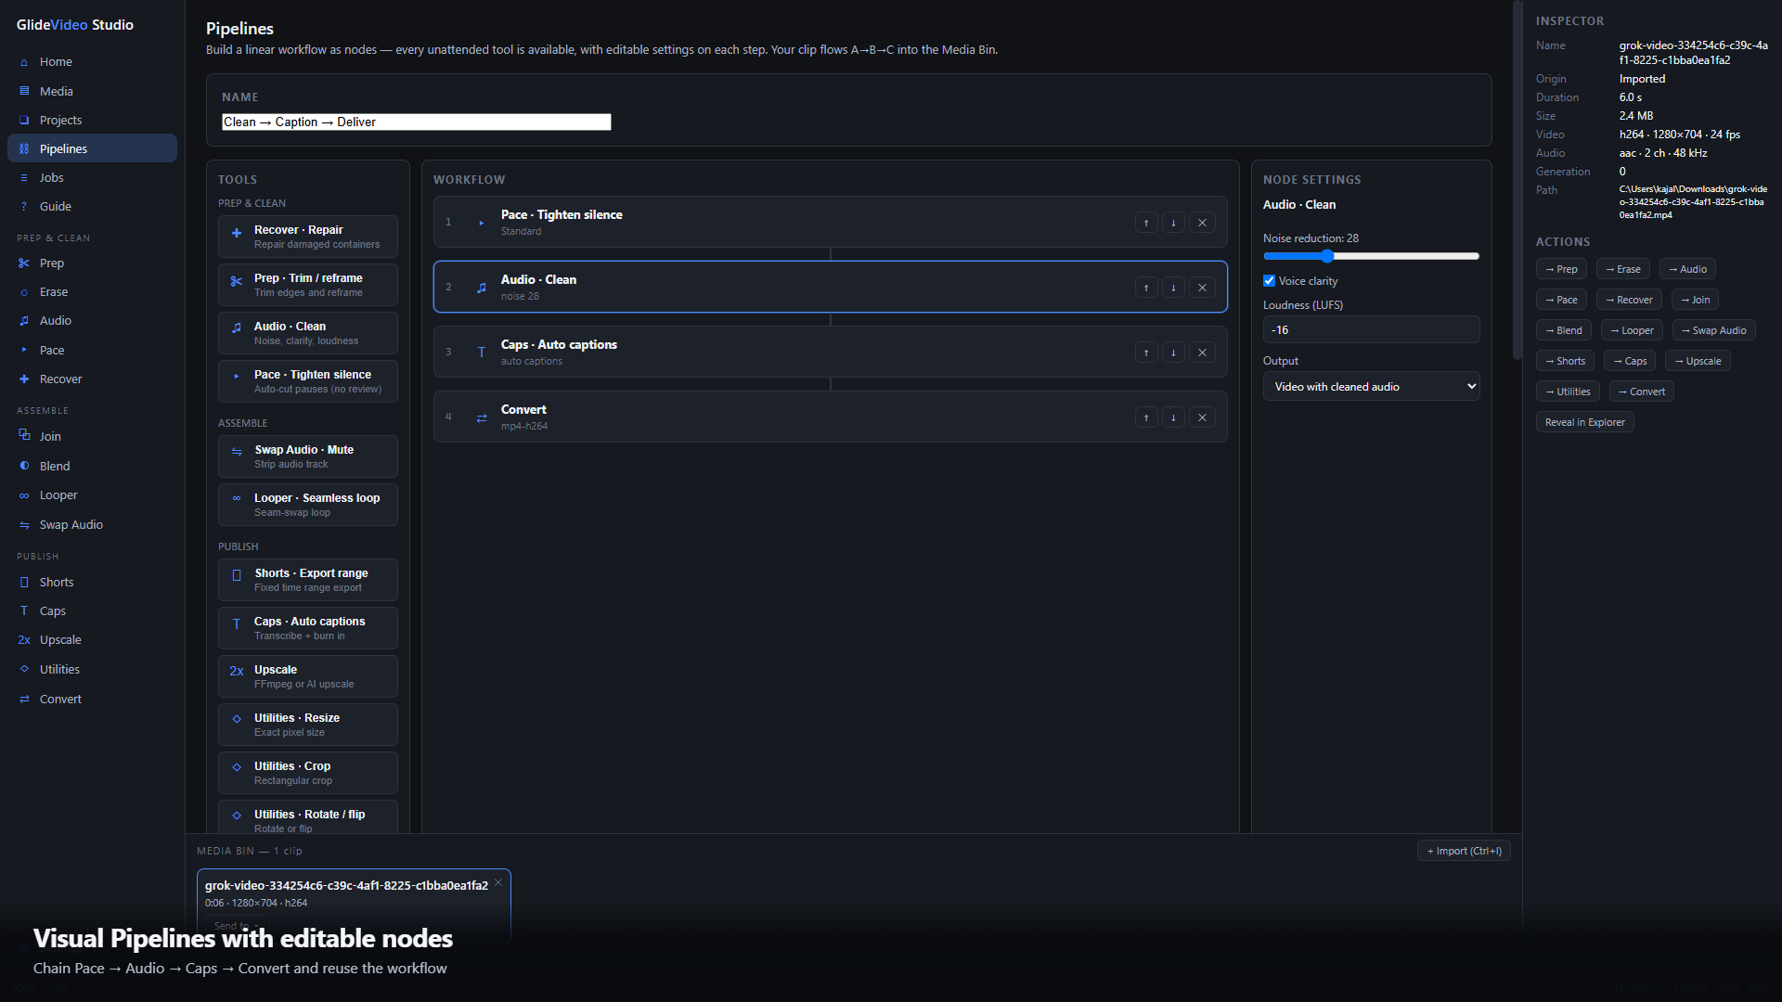Image resolution: width=1782 pixels, height=1002 pixels.
Task: Close the media bin clip card
Action: tap(498, 882)
